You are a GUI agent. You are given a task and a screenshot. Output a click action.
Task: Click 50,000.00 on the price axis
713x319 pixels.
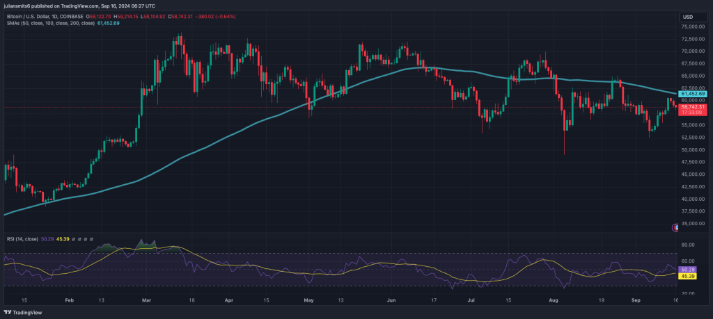pos(694,149)
